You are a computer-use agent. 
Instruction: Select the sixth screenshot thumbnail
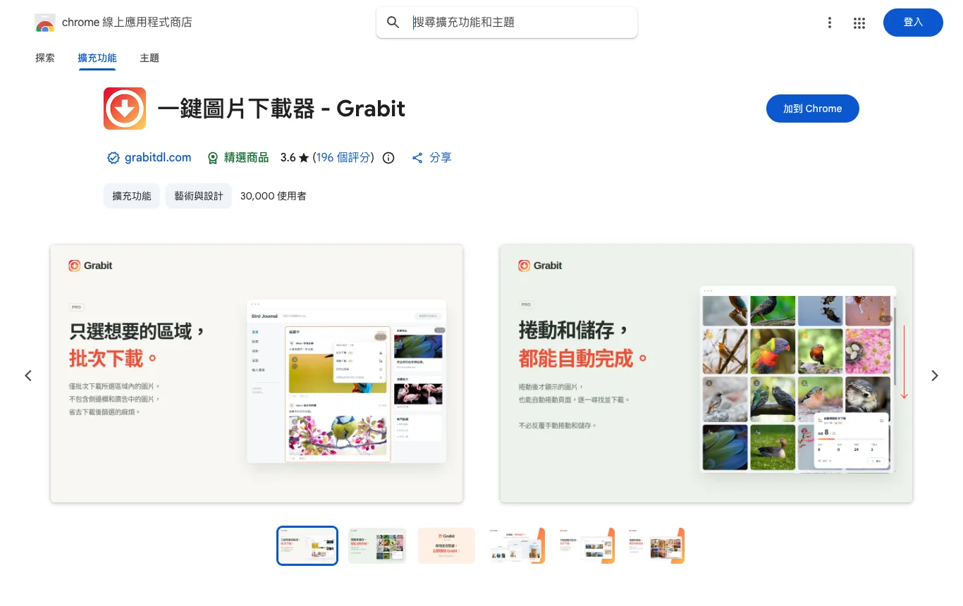pyautogui.click(x=656, y=546)
